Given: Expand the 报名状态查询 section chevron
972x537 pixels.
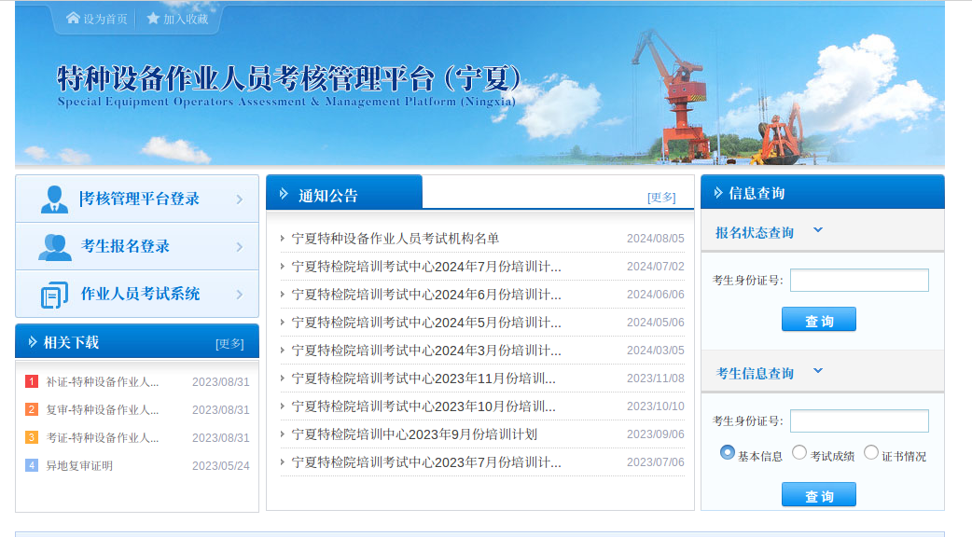Looking at the screenshot, I should 818,230.
